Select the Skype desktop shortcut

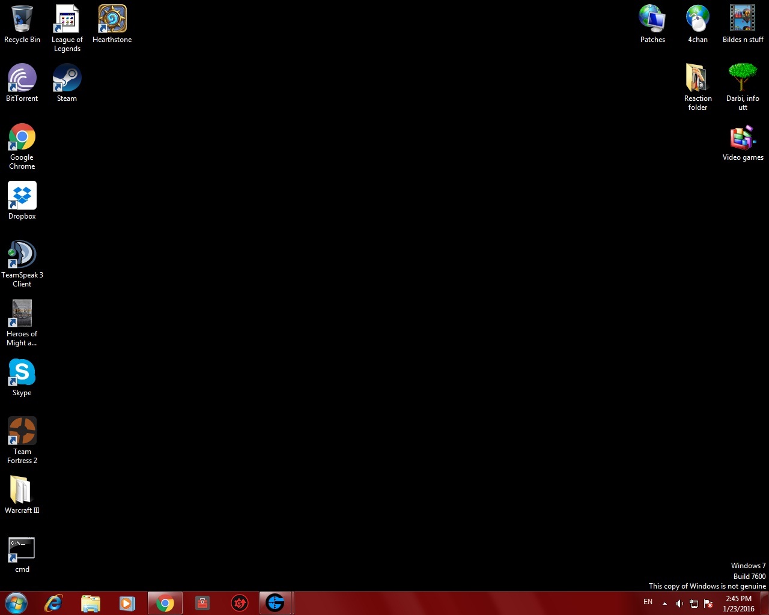coord(22,373)
